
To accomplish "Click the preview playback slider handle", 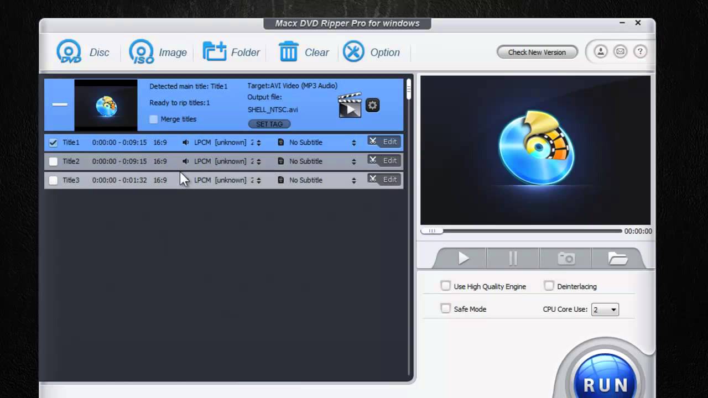I will pyautogui.click(x=432, y=231).
